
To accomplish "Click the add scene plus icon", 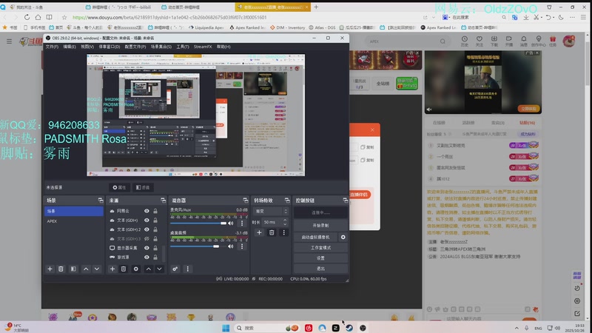I will pyautogui.click(x=50, y=269).
